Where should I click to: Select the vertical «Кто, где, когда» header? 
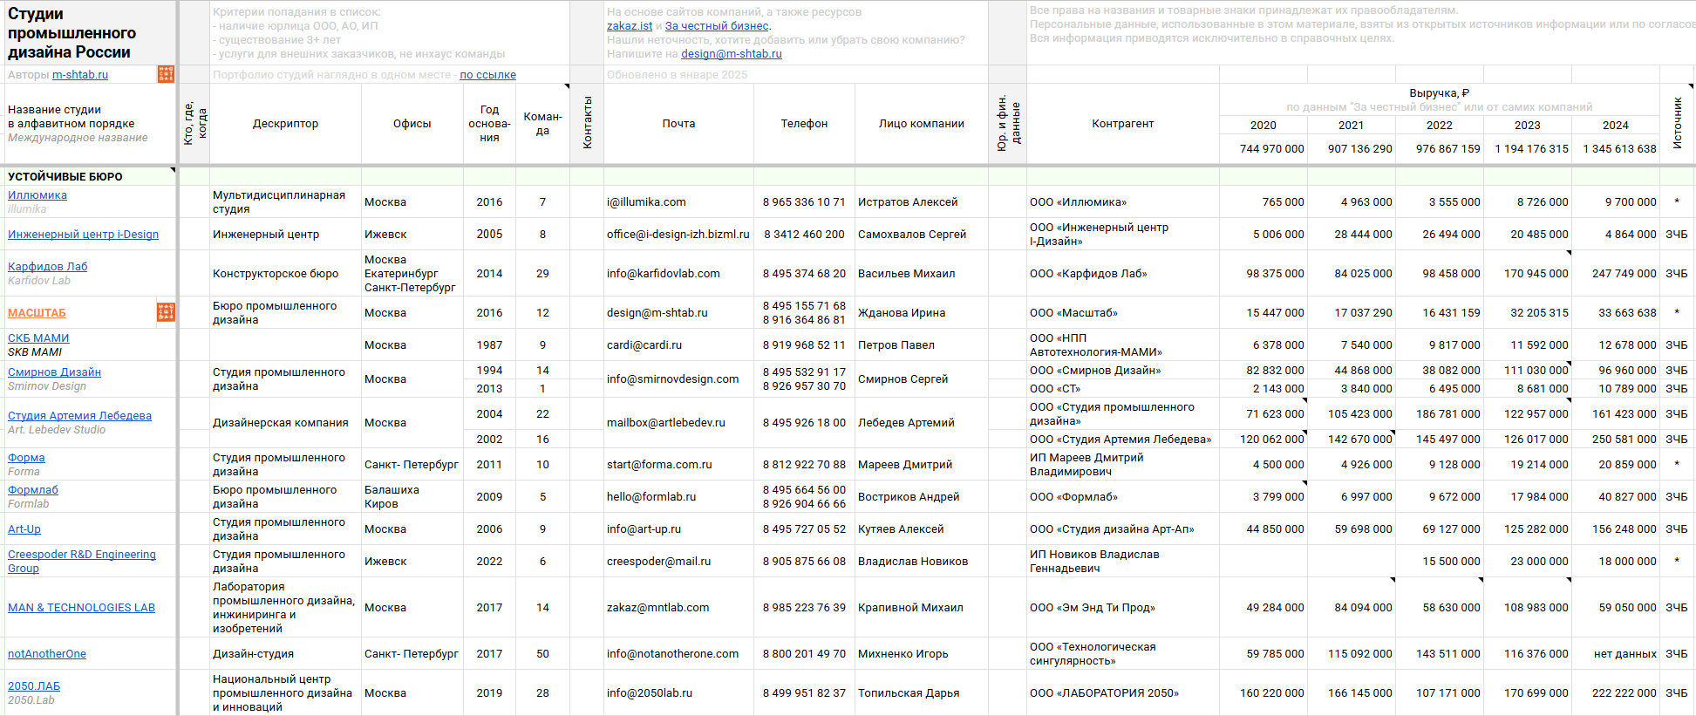195,123
